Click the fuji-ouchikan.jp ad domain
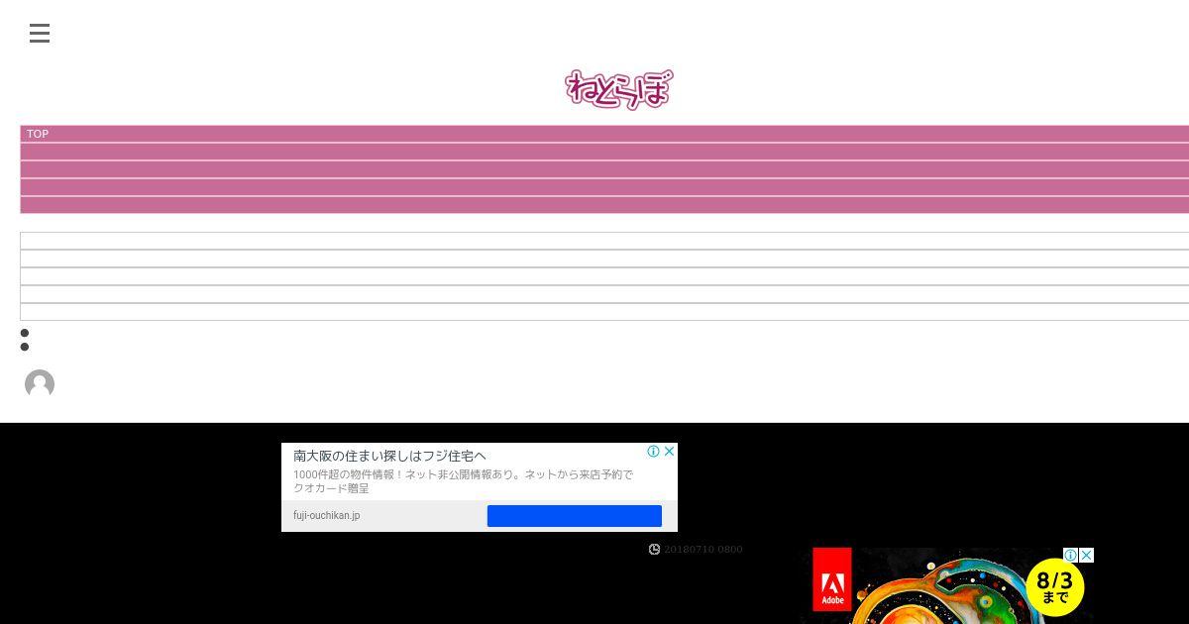The image size is (1189, 624). pos(327,516)
